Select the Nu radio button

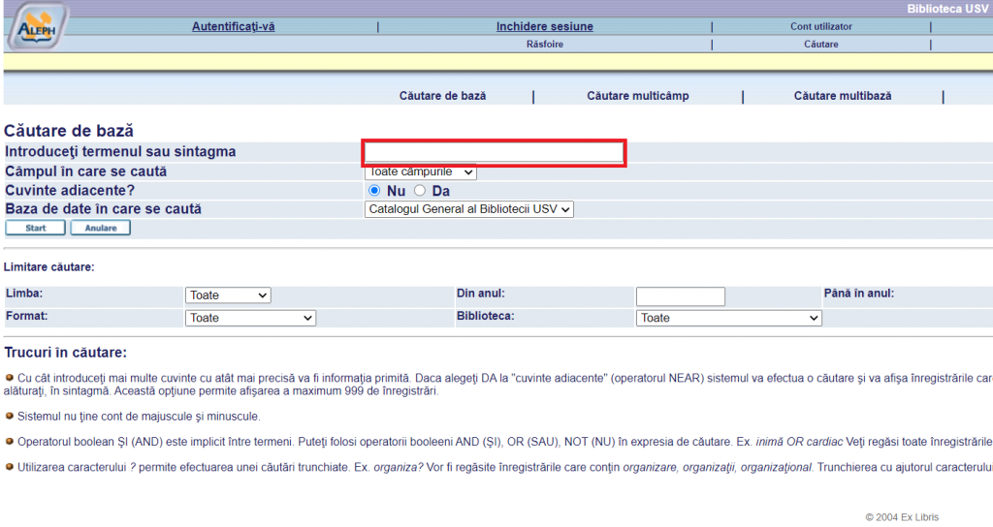374,191
